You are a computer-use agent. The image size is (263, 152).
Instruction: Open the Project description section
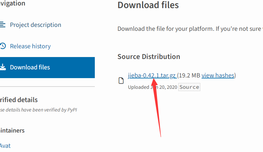click(36, 25)
